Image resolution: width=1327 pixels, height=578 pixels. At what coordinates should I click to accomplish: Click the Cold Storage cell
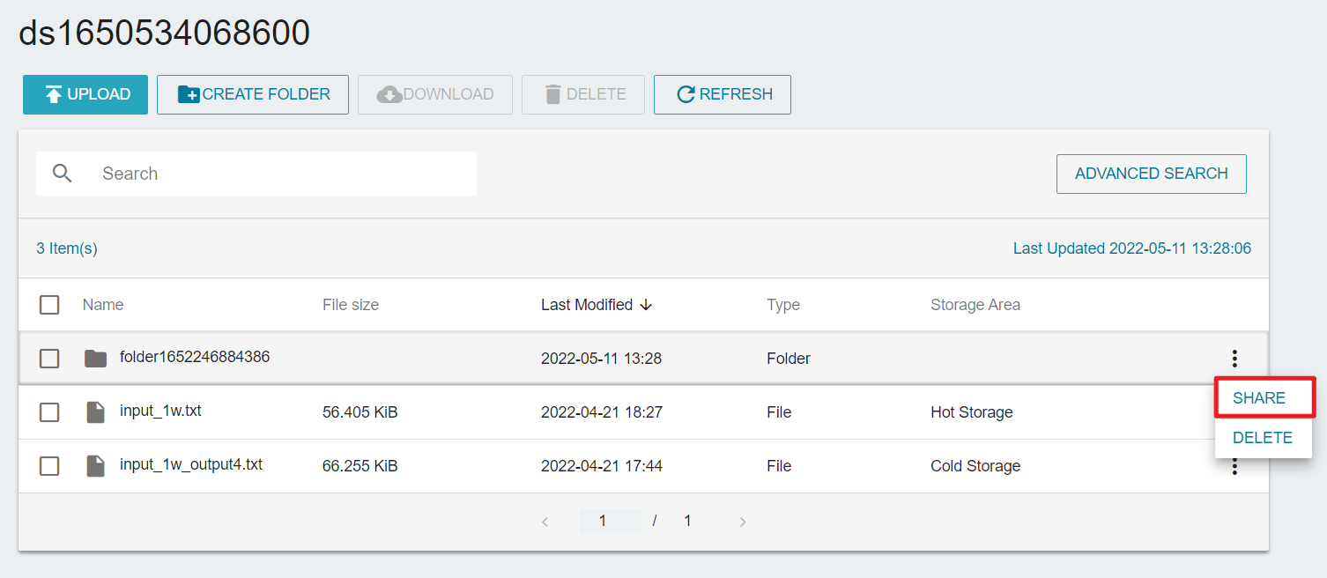point(975,466)
